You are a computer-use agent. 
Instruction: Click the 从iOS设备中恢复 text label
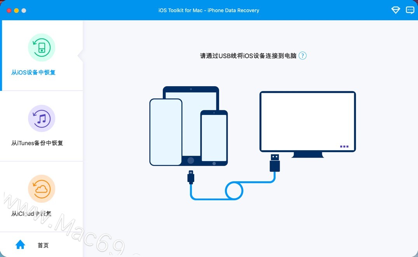33,73
